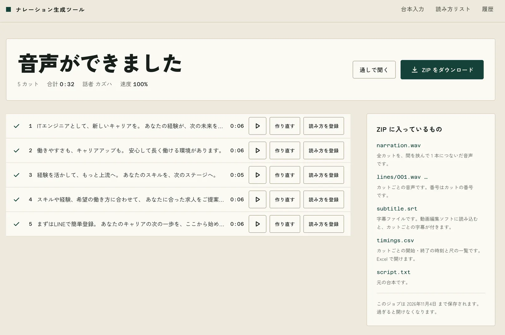Open 読み方を登録 for cut 3
Image resolution: width=505 pixels, height=335 pixels.
pyautogui.click(x=324, y=175)
